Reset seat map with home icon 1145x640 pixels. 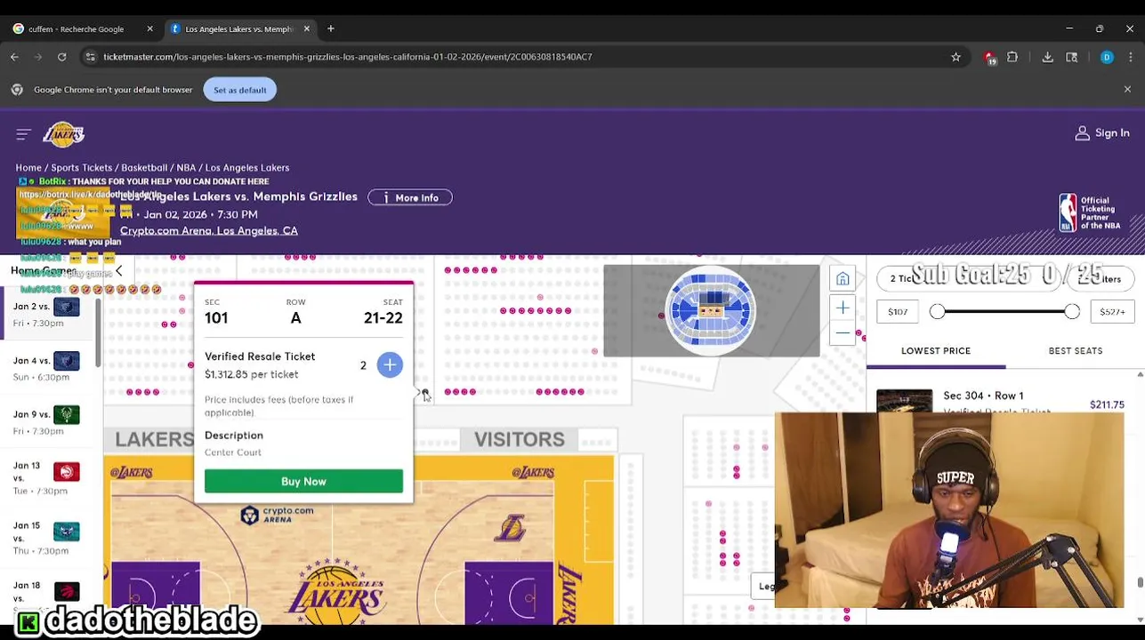pyautogui.click(x=843, y=279)
